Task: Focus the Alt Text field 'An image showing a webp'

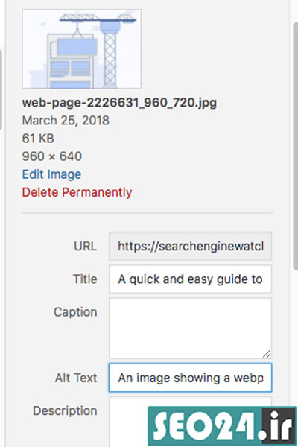Action: click(190, 378)
